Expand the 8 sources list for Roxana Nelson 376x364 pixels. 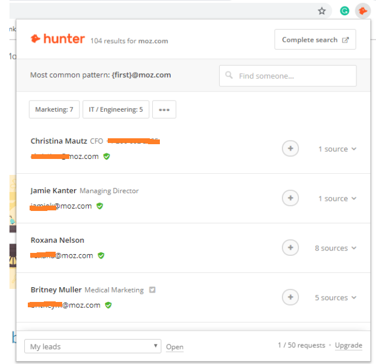point(335,248)
